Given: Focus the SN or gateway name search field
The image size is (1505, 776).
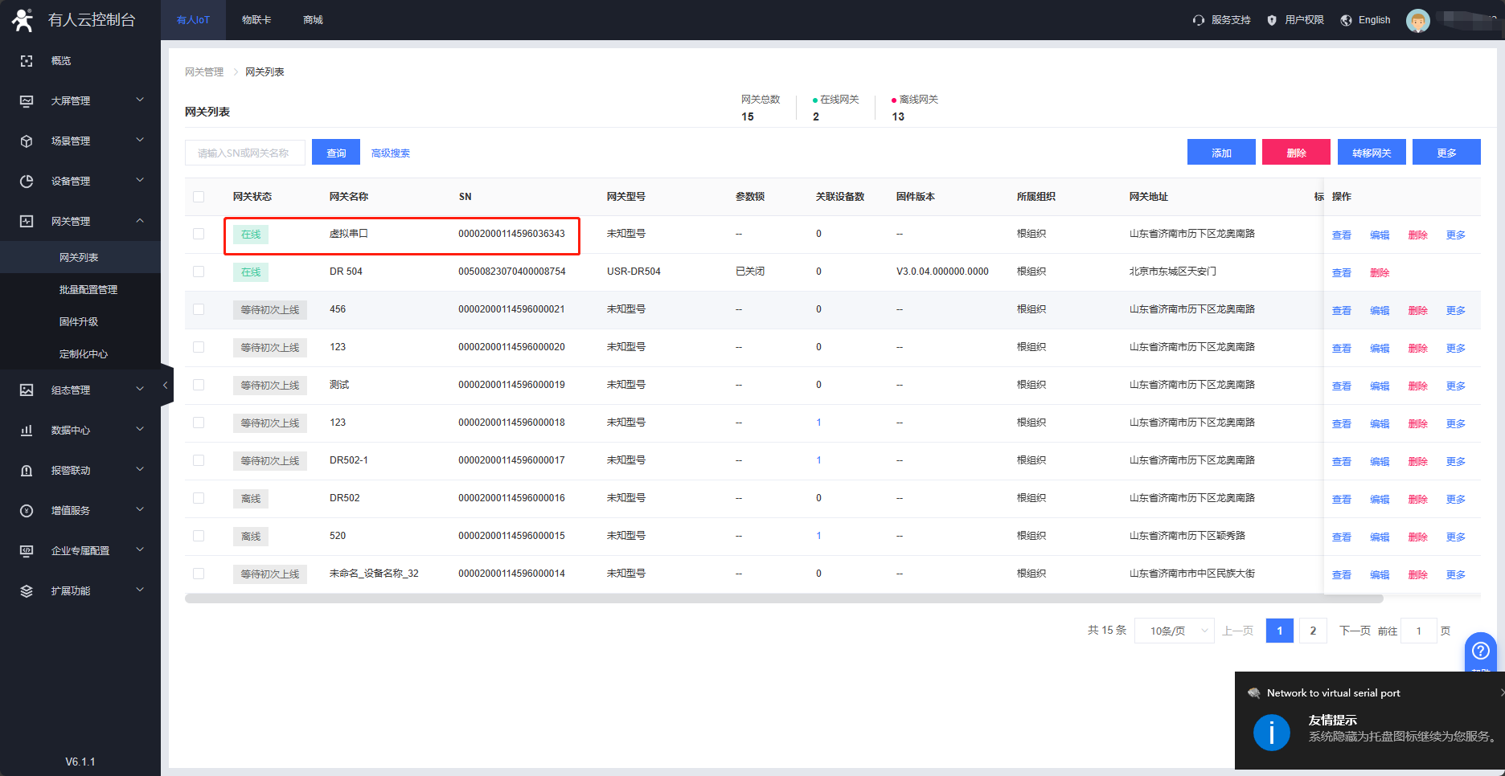Looking at the screenshot, I should coord(244,153).
